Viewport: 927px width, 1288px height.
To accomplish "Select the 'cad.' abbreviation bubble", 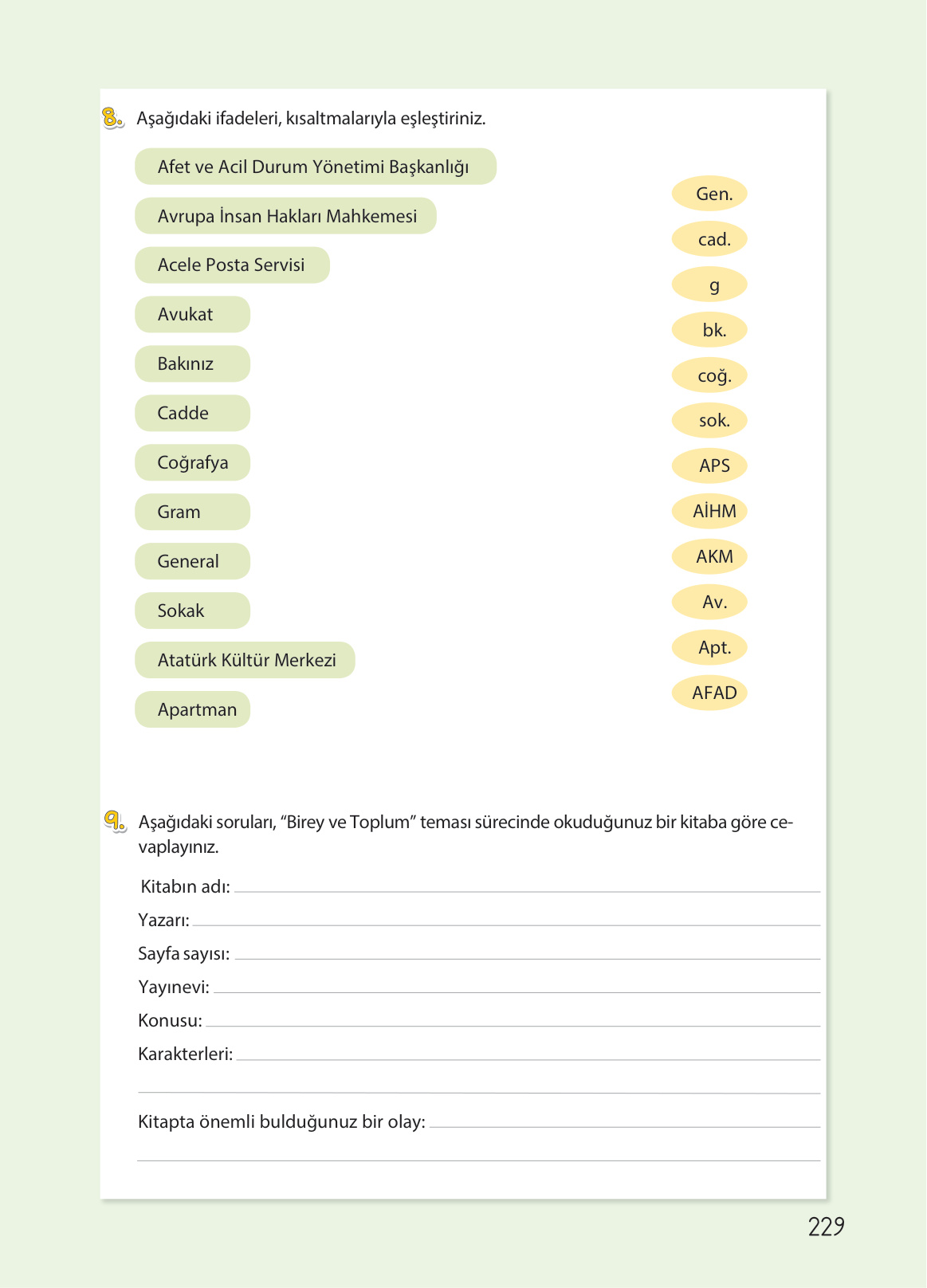I will coord(709,239).
